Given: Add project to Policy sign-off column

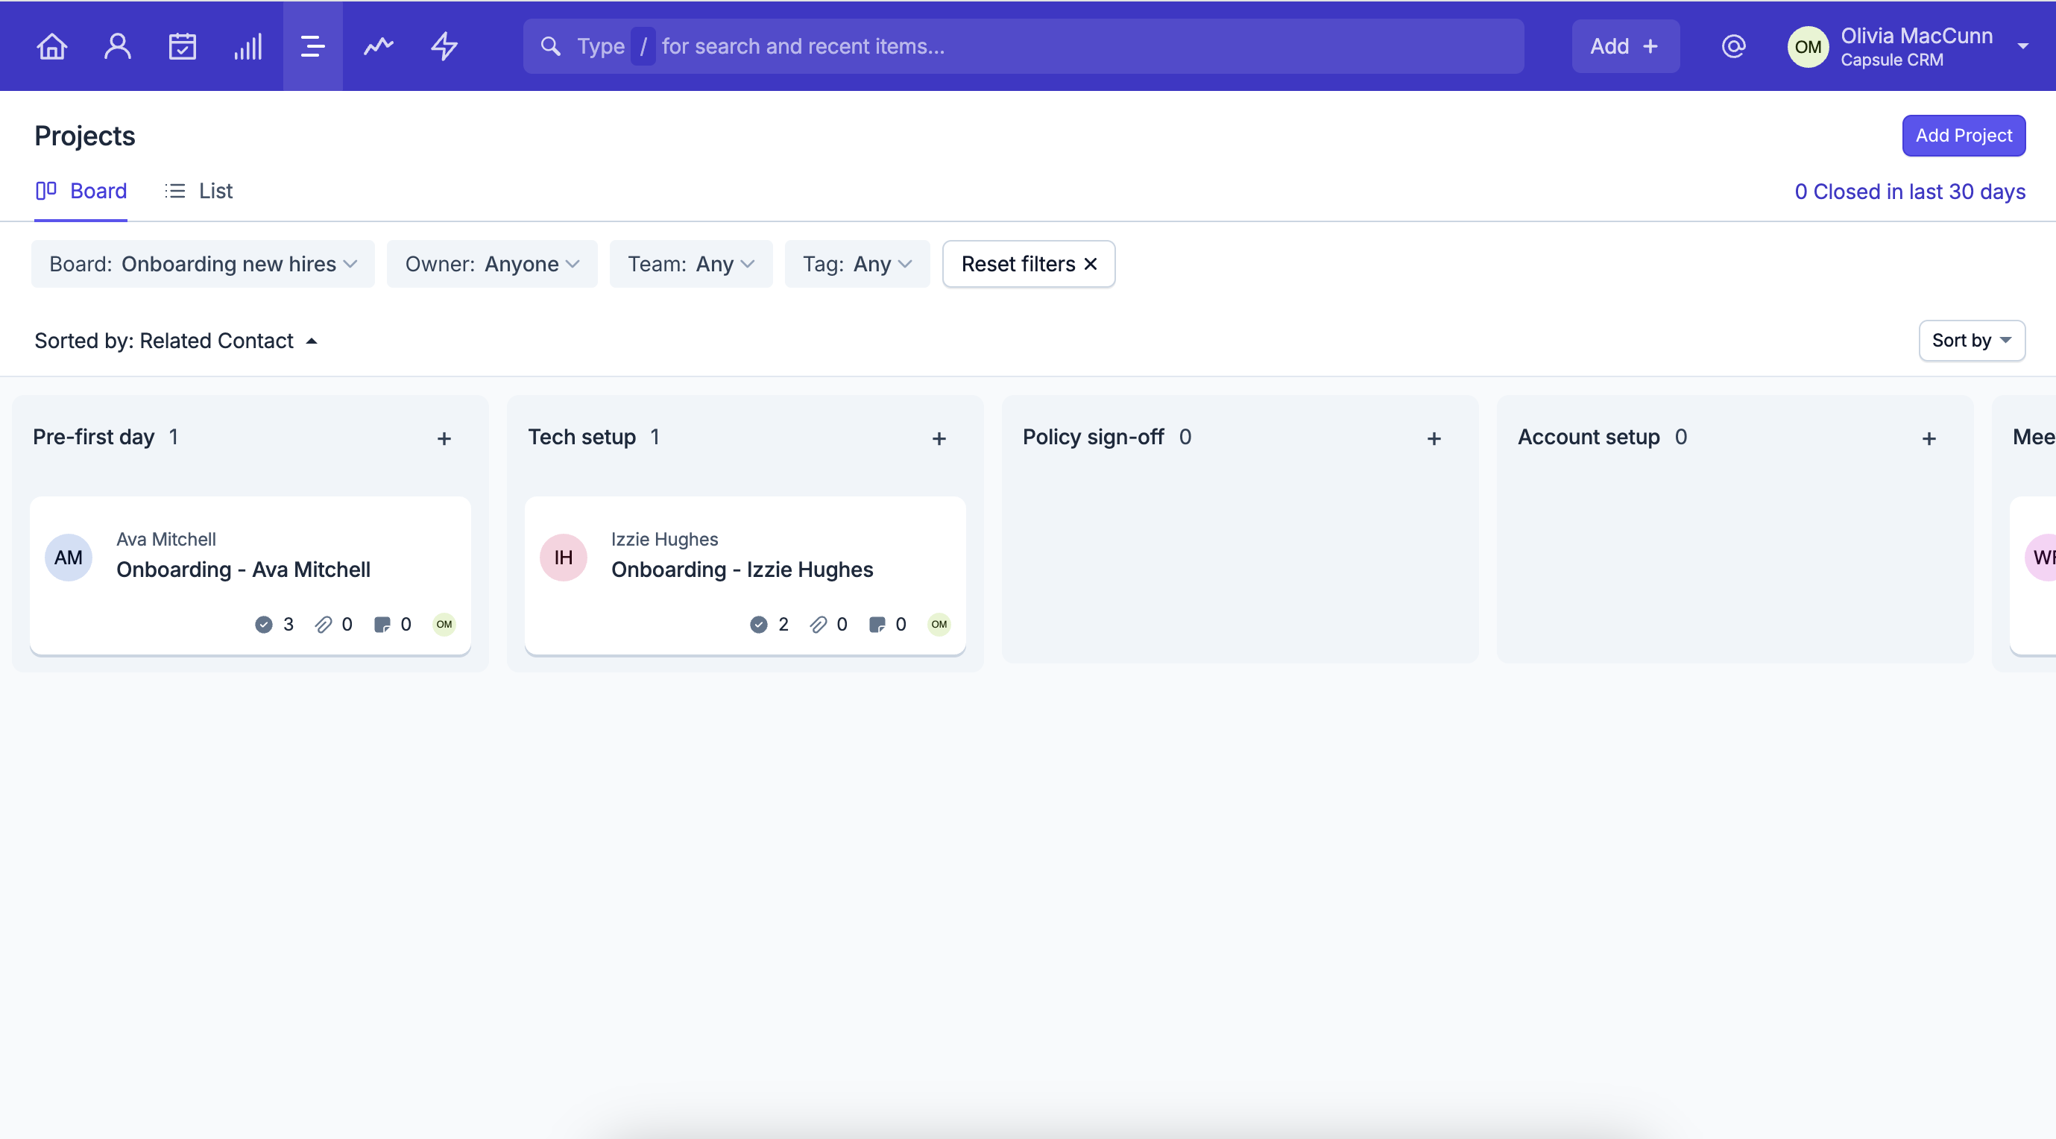Looking at the screenshot, I should click(x=1434, y=438).
